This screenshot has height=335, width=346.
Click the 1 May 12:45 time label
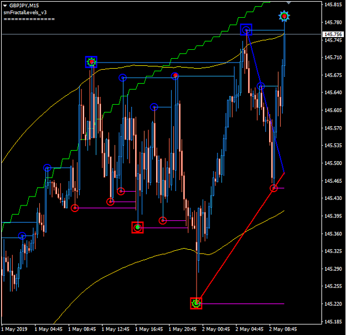pos(115,329)
